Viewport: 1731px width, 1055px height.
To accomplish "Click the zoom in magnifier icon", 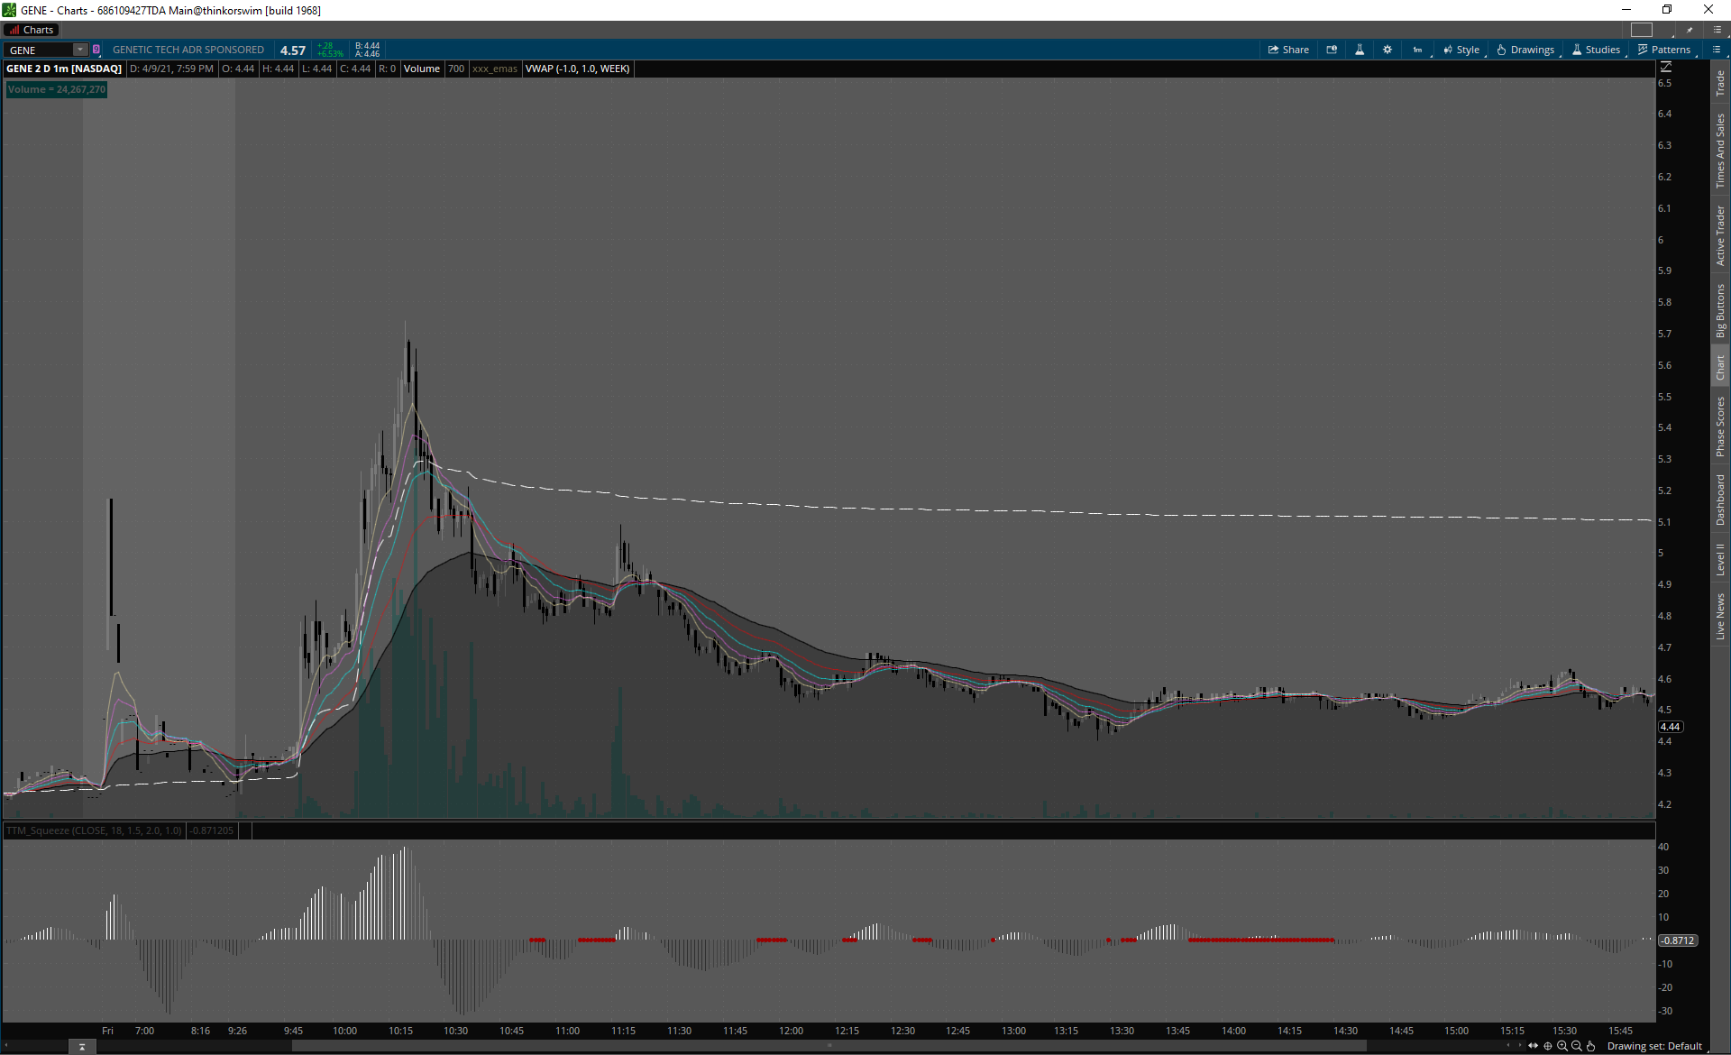I will pos(1562,1046).
